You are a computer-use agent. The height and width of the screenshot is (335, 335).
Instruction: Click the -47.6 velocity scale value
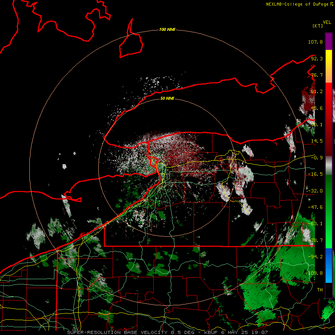click(315, 207)
